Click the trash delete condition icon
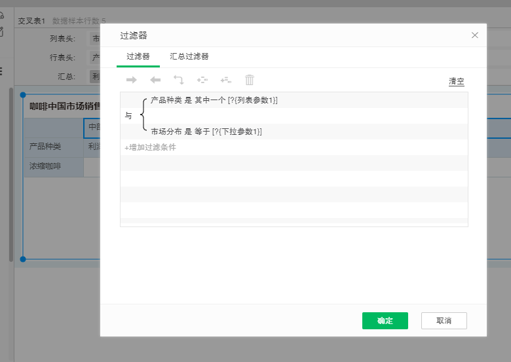The width and height of the screenshot is (511, 362). pos(249,80)
